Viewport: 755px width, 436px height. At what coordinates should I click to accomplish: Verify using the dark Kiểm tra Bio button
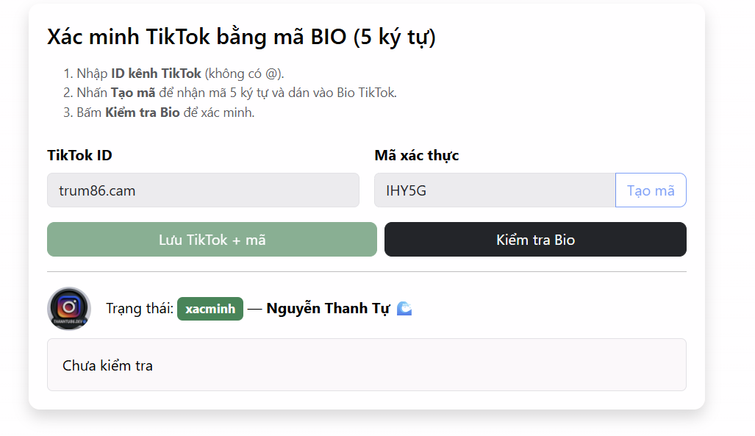click(535, 240)
